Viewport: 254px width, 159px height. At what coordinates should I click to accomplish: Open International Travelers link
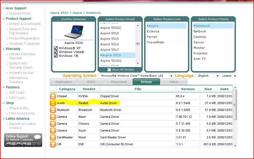pos(18,80)
